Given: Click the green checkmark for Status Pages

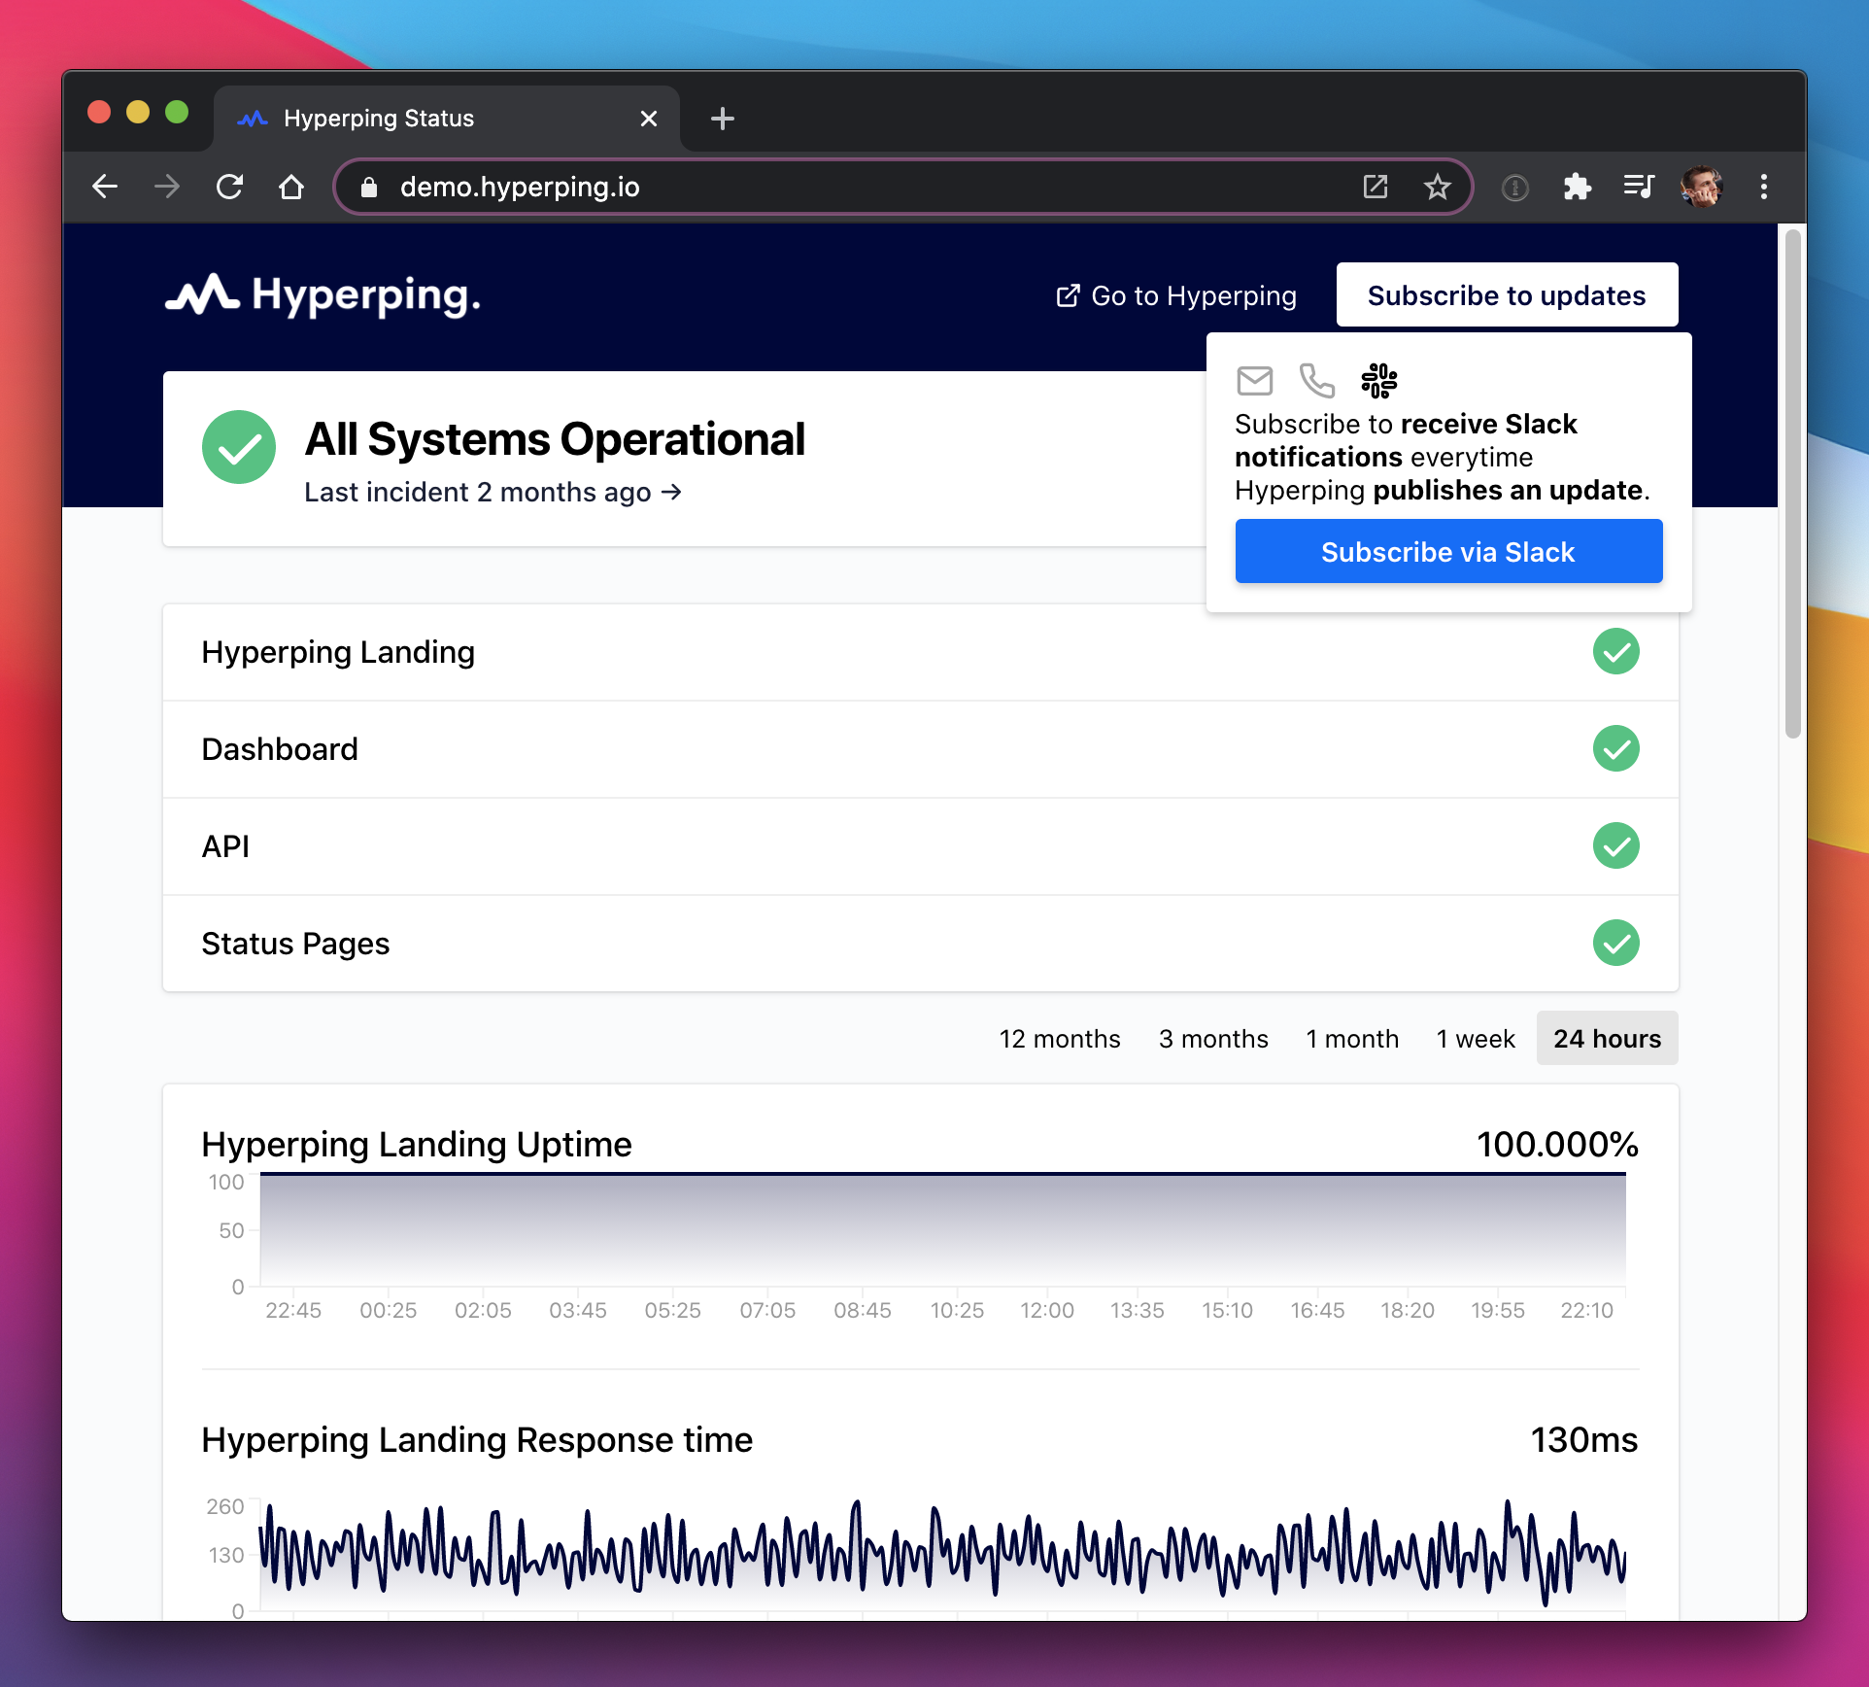Looking at the screenshot, I should 1616,943.
